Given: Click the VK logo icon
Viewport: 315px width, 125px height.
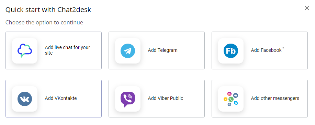Looking at the screenshot, I should click(x=25, y=99).
